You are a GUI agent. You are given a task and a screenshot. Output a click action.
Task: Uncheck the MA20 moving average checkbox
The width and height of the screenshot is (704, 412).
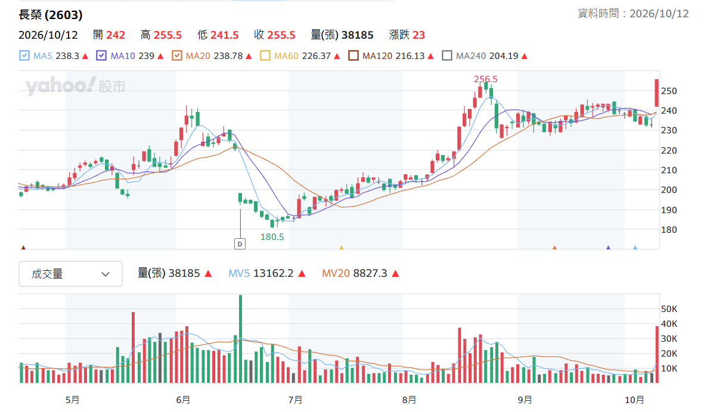click(x=177, y=55)
